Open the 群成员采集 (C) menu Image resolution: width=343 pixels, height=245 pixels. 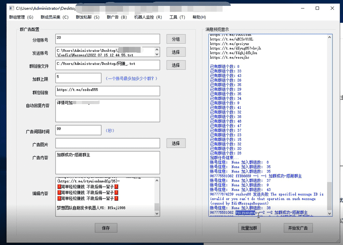tap(54, 17)
